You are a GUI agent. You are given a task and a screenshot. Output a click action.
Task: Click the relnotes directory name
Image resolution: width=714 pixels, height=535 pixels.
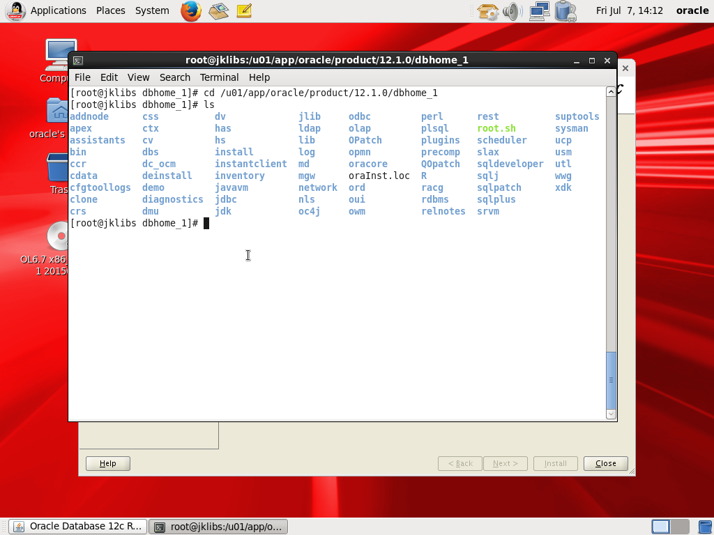coord(443,212)
